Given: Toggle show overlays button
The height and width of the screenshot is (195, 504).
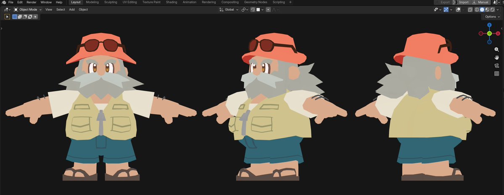Looking at the screenshot, I should [458, 10].
